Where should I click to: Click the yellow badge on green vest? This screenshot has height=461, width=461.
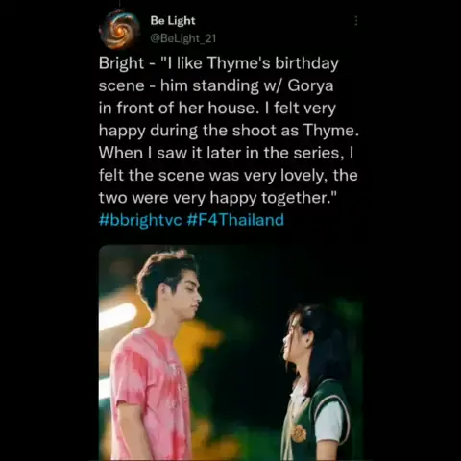299,433
